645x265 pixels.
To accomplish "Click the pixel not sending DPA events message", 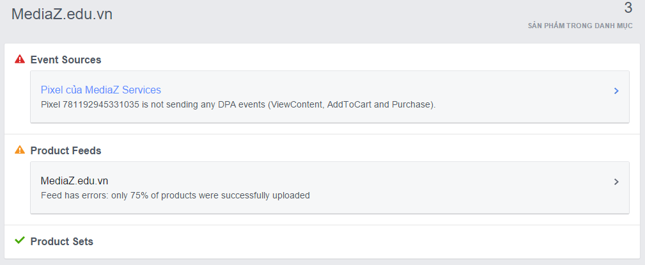I will tap(238, 104).
